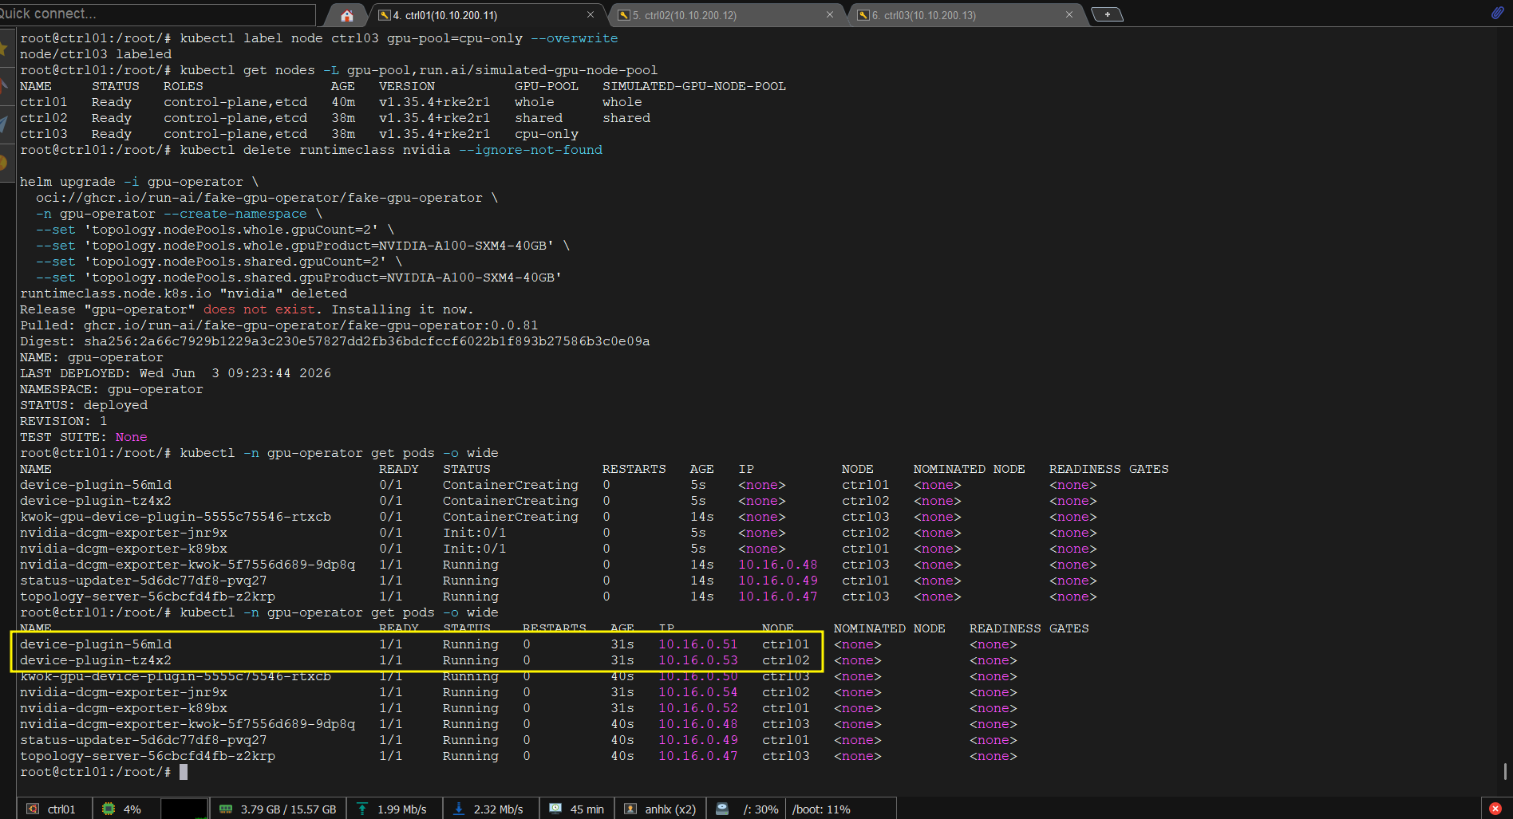This screenshot has height=819, width=1513.
Task: Close the ctrl03(10.10.200.13) tab
Action: (x=1069, y=14)
